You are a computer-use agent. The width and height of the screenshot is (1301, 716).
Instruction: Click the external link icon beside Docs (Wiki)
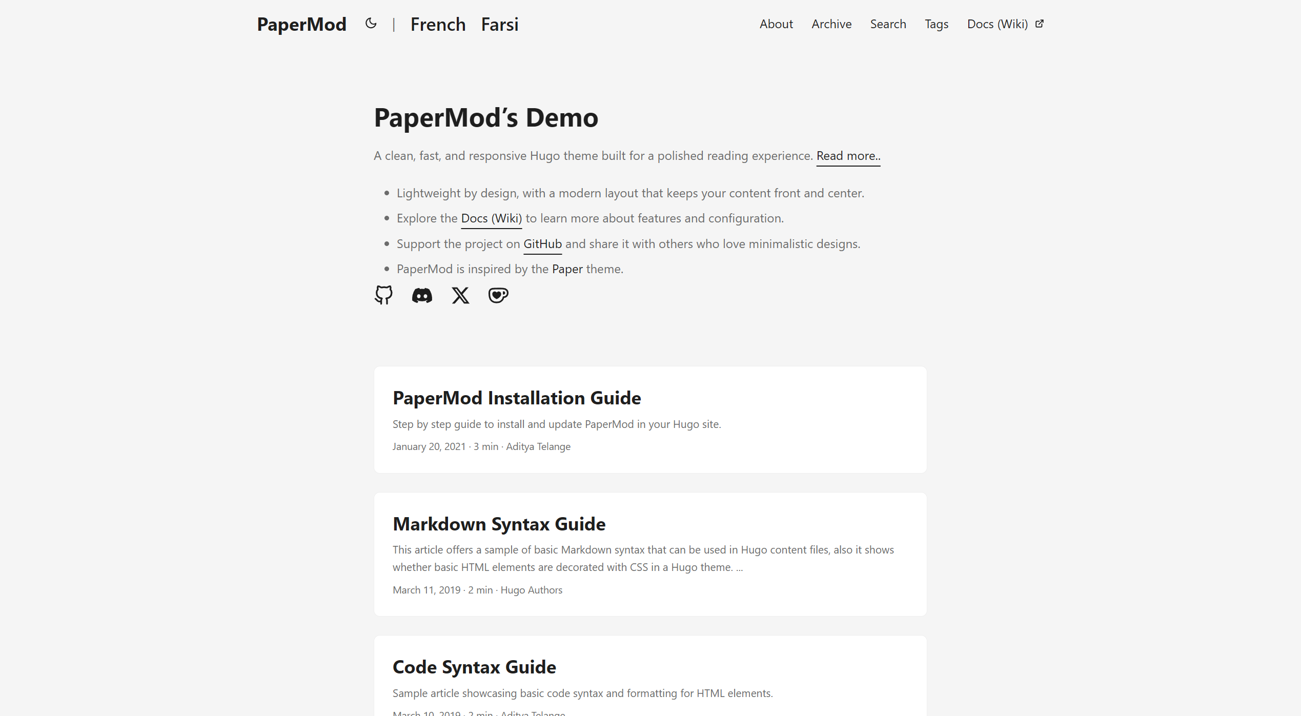click(x=1040, y=24)
